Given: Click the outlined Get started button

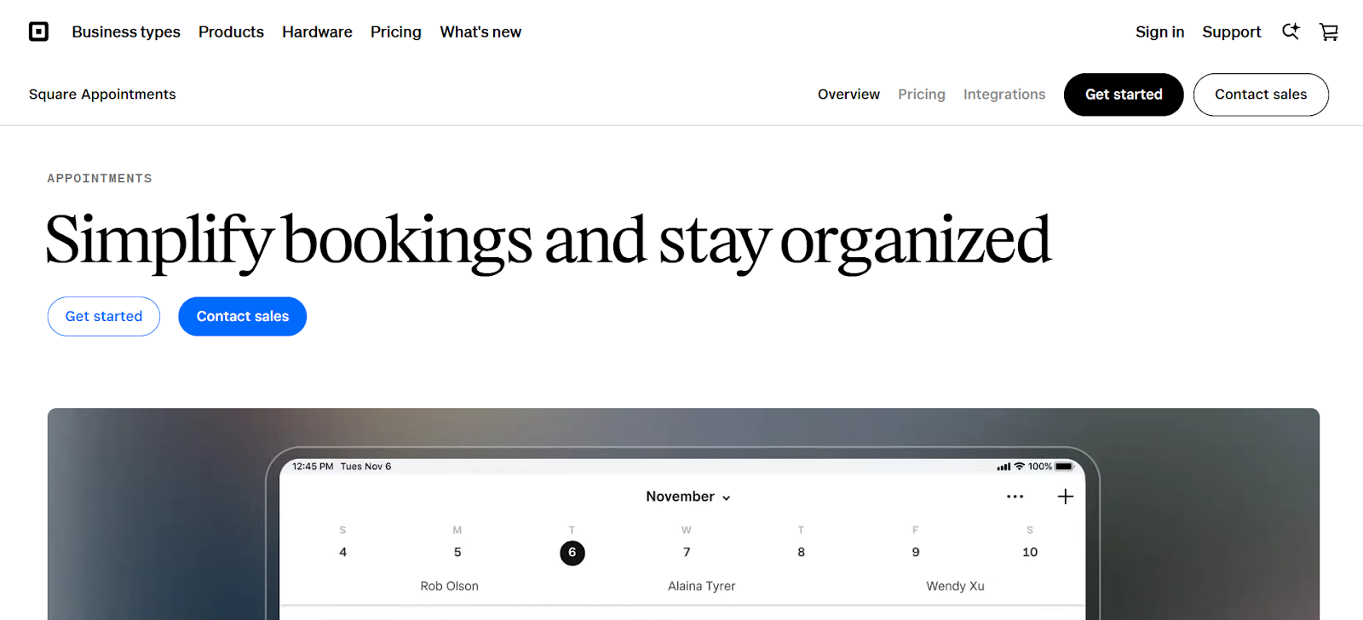Looking at the screenshot, I should click(x=104, y=316).
